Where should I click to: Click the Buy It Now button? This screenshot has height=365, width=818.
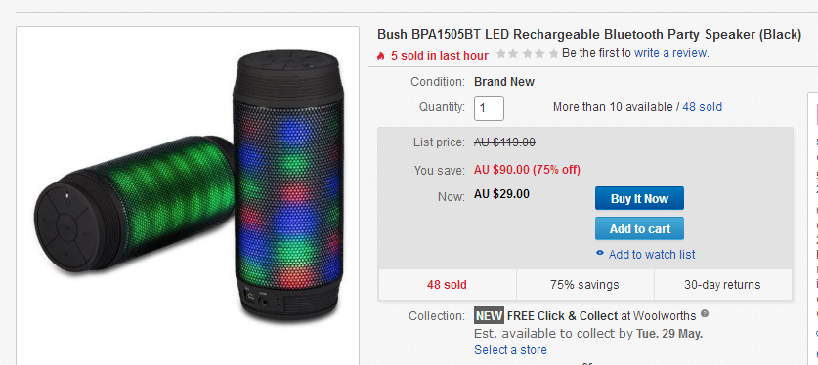(x=639, y=198)
